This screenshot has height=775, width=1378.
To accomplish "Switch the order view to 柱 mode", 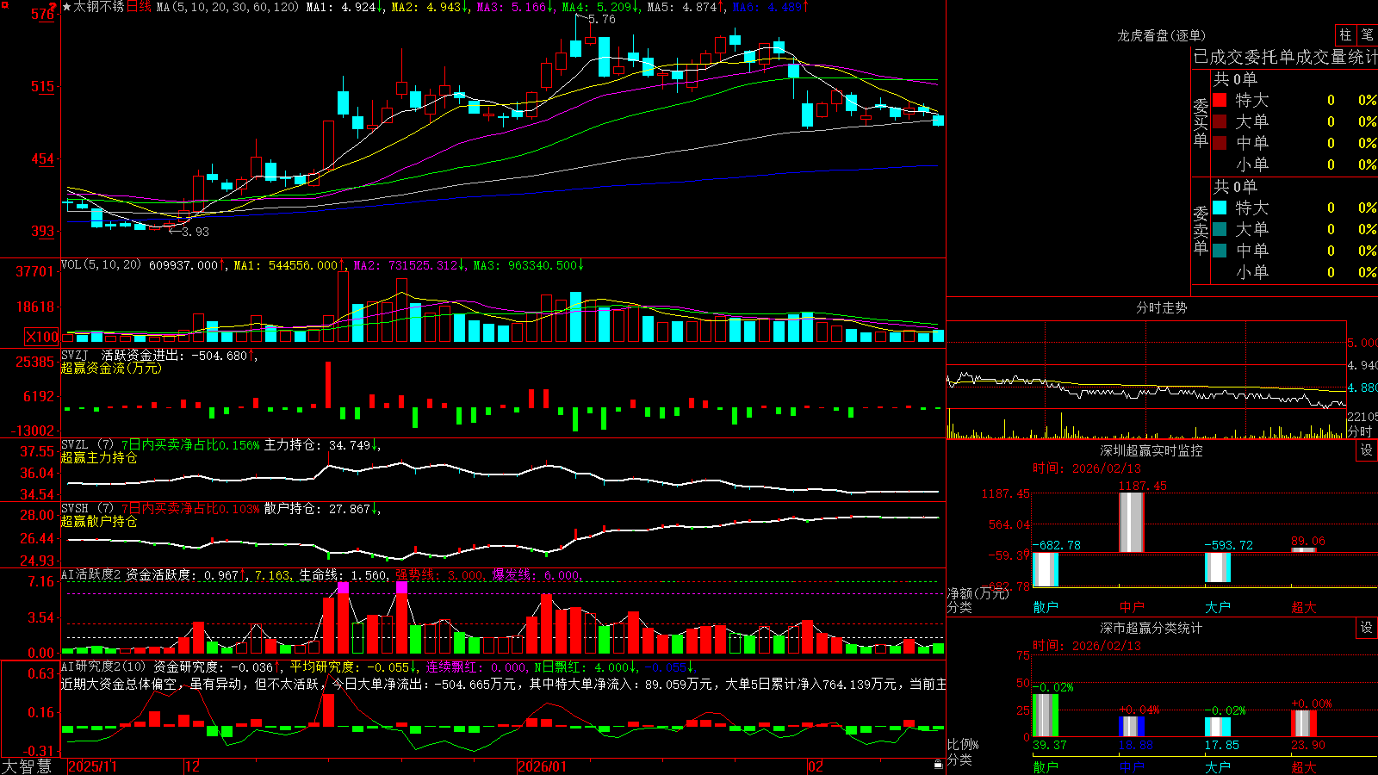I will point(1345,34).
